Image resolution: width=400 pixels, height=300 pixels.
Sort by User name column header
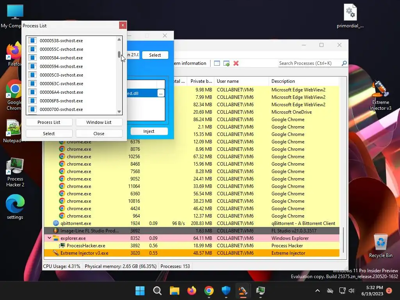click(241, 81)
